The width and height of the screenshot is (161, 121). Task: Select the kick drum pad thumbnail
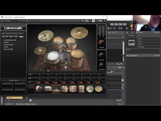point(39,89)
